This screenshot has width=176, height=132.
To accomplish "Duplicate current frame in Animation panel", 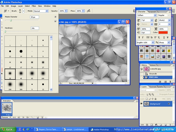I will click(x=38, y=117).
